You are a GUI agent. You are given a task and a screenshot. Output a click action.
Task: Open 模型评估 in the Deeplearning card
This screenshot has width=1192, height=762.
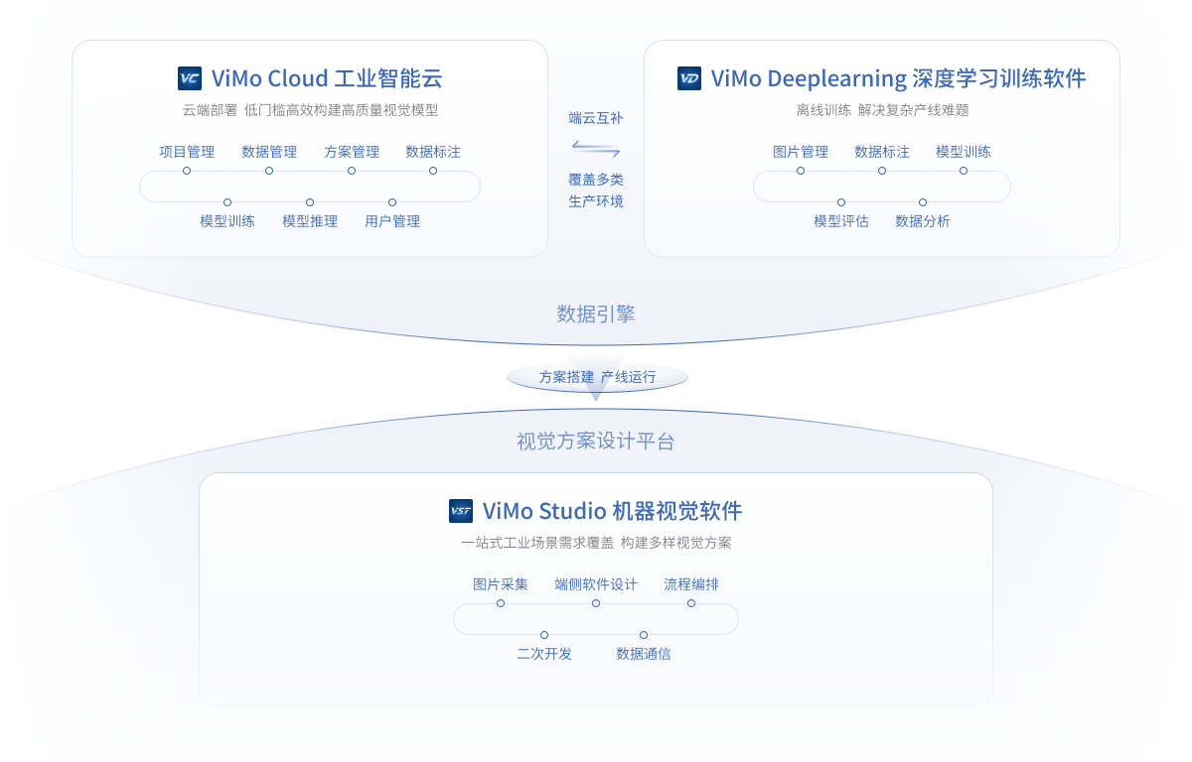841,221
